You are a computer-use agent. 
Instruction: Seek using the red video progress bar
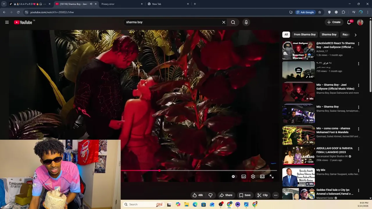[x=199, y=171]
